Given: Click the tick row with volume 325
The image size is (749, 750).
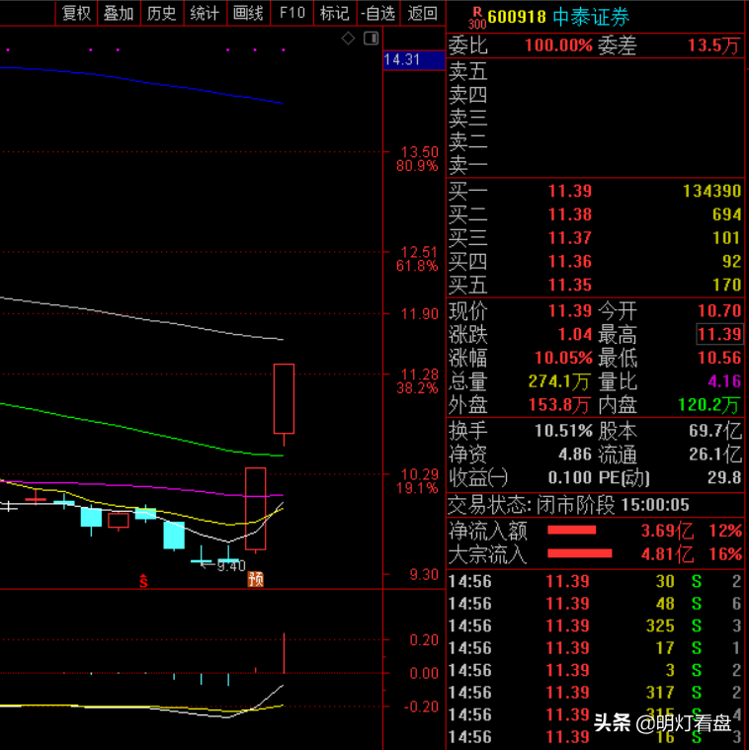Looking at the screenshot, I should coord(595,625).
